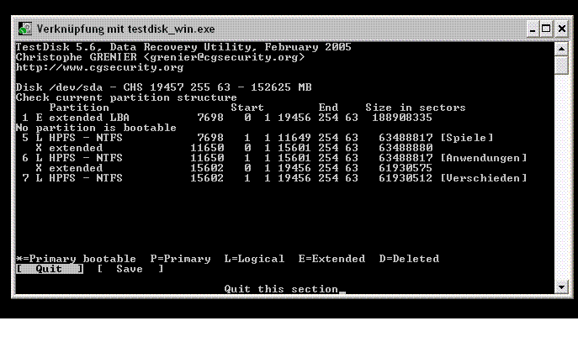This screenshot has height=363, width=578.
Task: Click the partition 5 HPFS - NTFS row
Action: pos(257,138)
